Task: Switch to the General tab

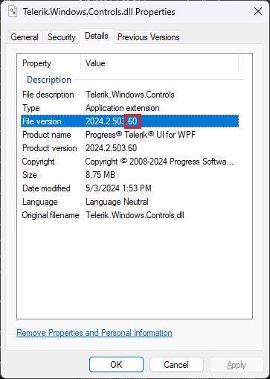Action: click(25, 37)
